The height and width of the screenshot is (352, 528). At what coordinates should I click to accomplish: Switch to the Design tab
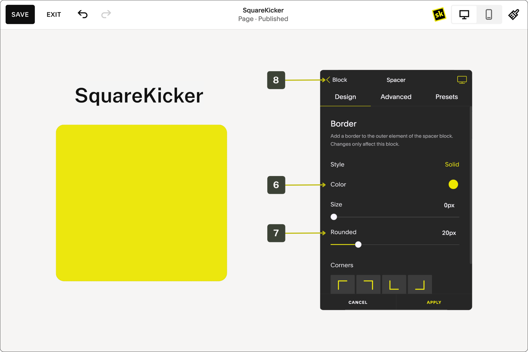pos(345,97)
